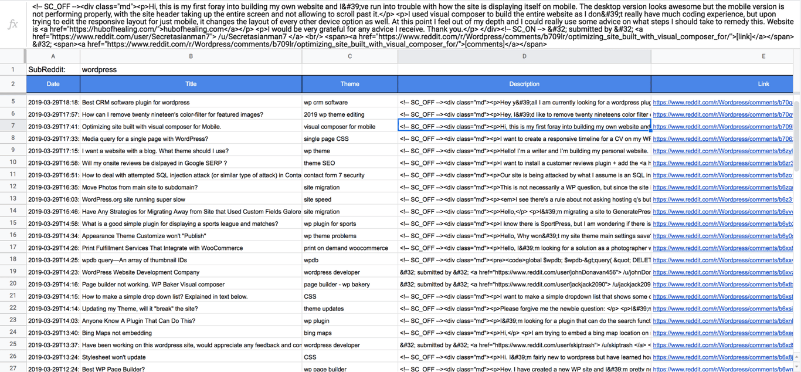Open Reddit link for 'Best CRM software plugin' row
This screenshot has height=372, width=801.
click(722, 102)
